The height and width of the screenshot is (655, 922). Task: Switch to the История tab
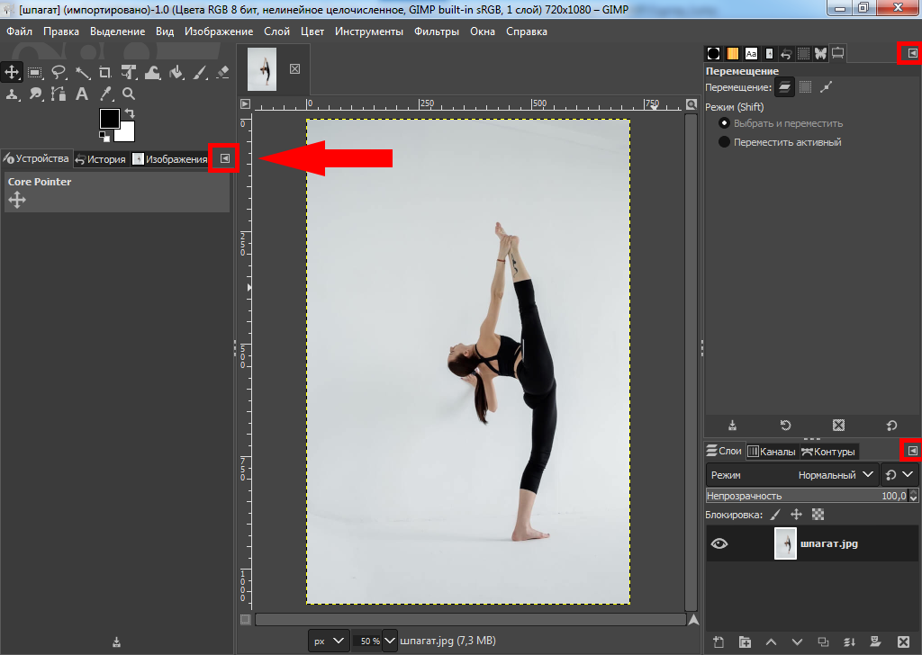(100, 159)
